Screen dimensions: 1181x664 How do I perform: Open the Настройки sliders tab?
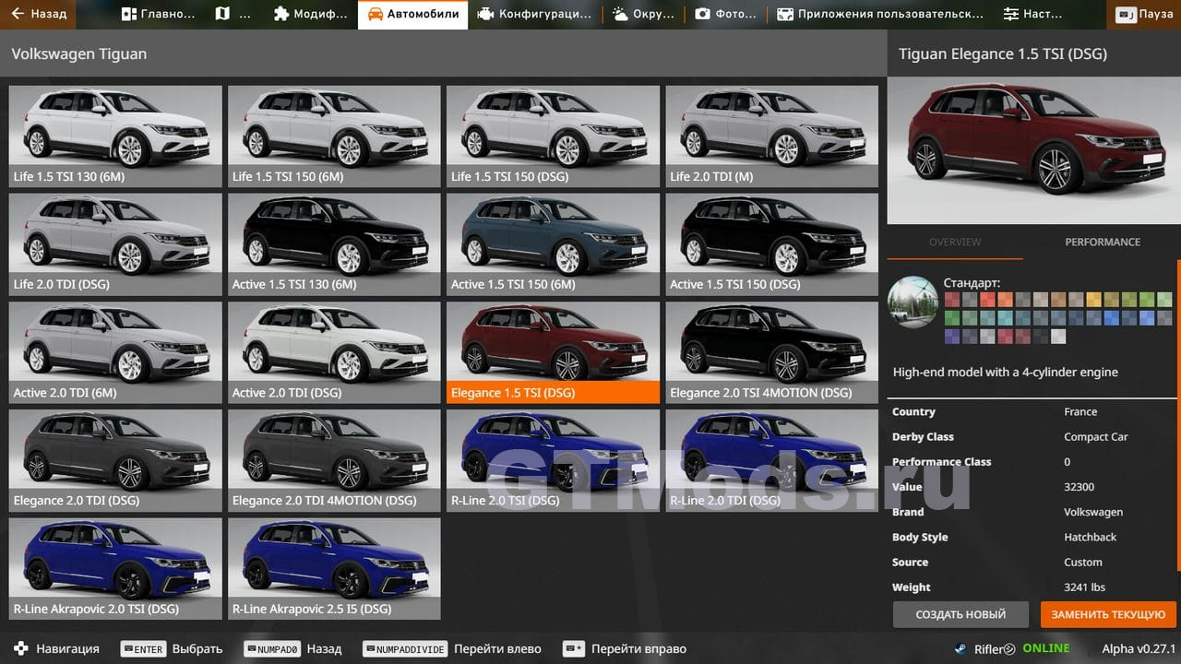click(x=1032, y=14)
